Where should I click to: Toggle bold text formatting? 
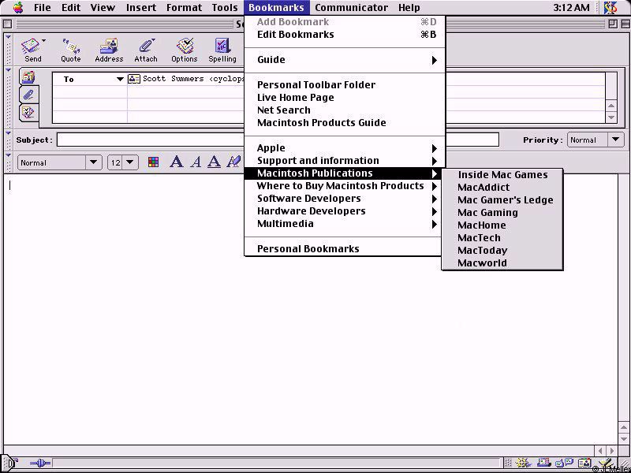coord(176,162)
